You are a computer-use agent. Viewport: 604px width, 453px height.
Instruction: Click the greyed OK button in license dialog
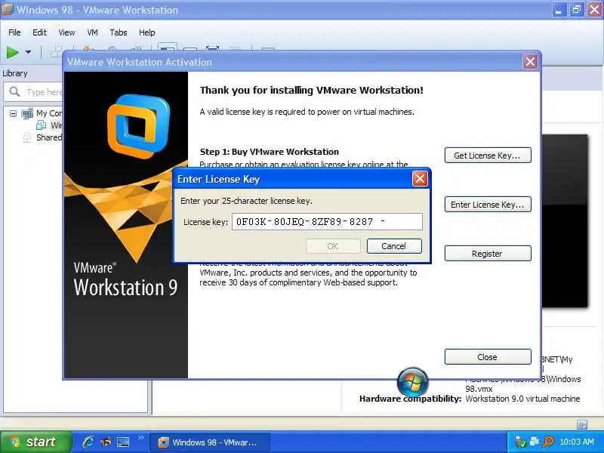point(333,246)
